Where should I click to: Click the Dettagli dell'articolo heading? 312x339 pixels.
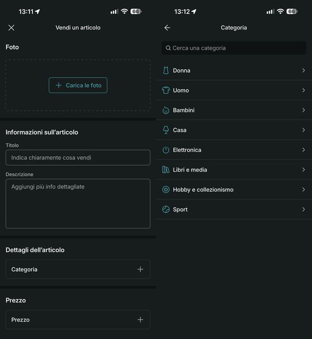pyautogui.click(x=35, y=250)
